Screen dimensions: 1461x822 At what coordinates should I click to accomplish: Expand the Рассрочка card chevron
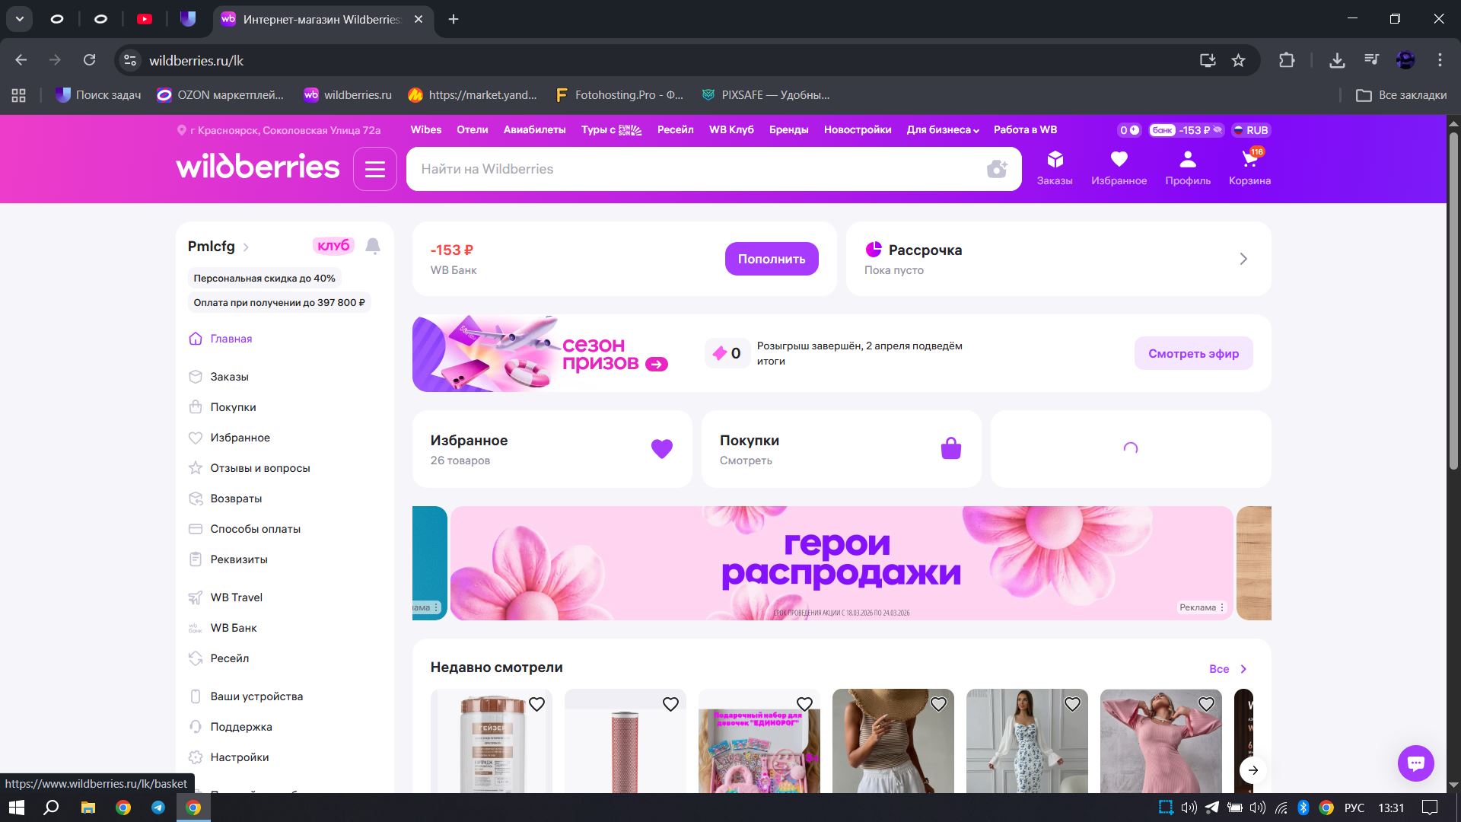[1243, 260]
